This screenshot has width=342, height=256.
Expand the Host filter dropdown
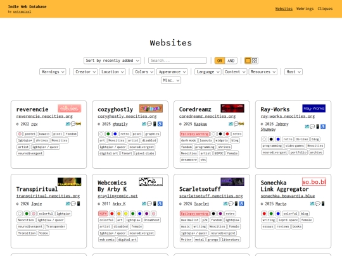tap(293, 72)
